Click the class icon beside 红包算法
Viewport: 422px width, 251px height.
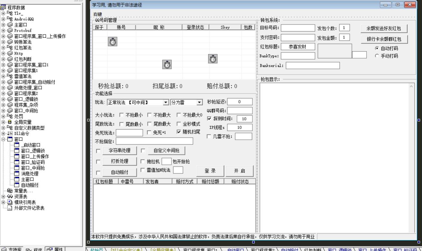10,48
